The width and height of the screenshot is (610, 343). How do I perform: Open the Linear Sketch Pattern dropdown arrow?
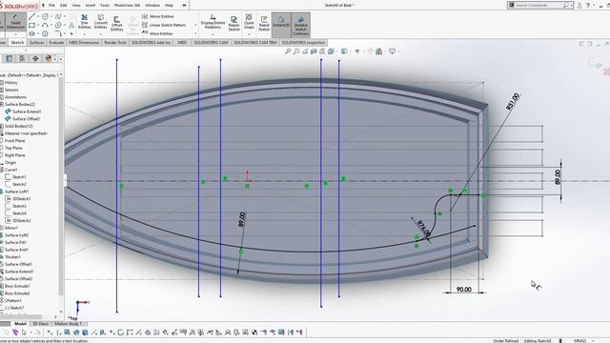[195, 26]
